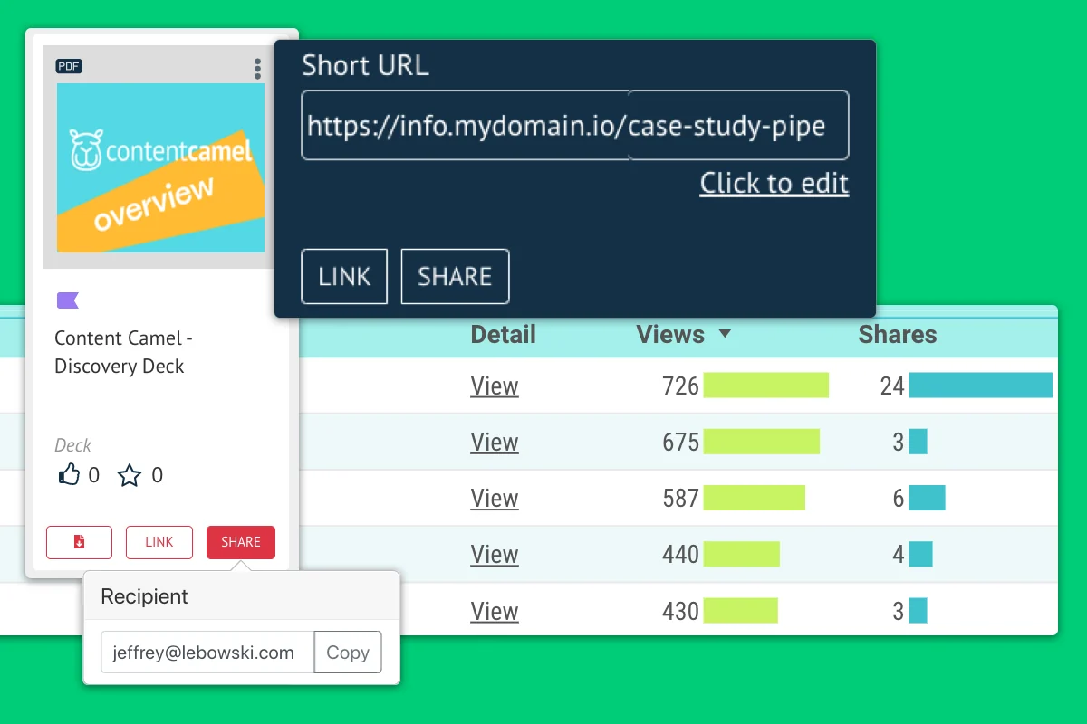Like the deck with the thumbs-up icon
Viewport: 1087px width, 724px height.
point(69,474)
